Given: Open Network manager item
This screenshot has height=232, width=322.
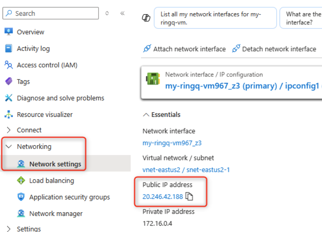Looking at the screenshot, I should pos(56,214).
